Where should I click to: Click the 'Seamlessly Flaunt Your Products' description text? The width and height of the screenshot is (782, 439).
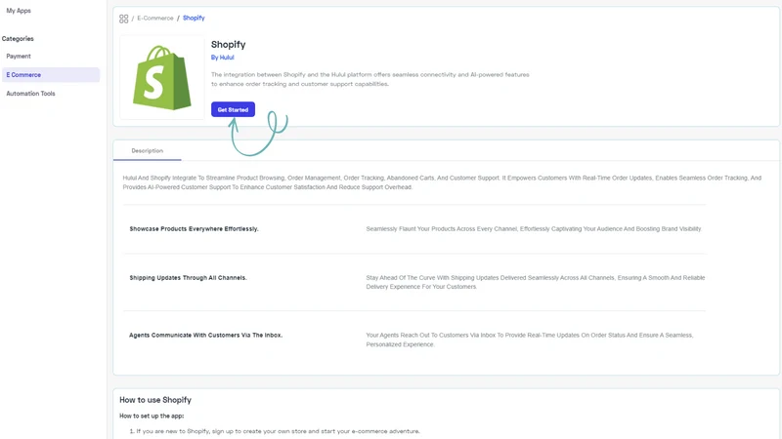534,229
